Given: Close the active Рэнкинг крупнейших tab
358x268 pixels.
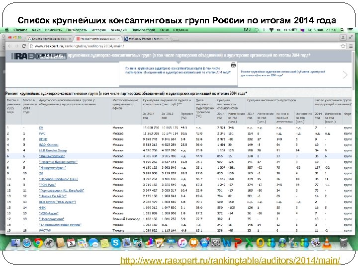Looking at the screenshot, I should pyautogui.click(x=118, y=39).
